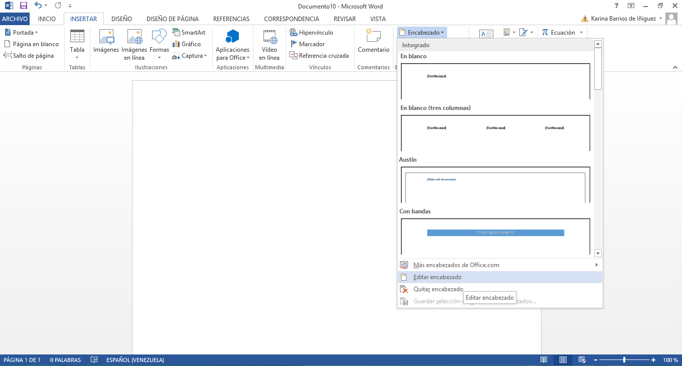This screenshot has height=366, width=682.
Task: Open the undo history dropdown arrow
Action: [47, 6]
